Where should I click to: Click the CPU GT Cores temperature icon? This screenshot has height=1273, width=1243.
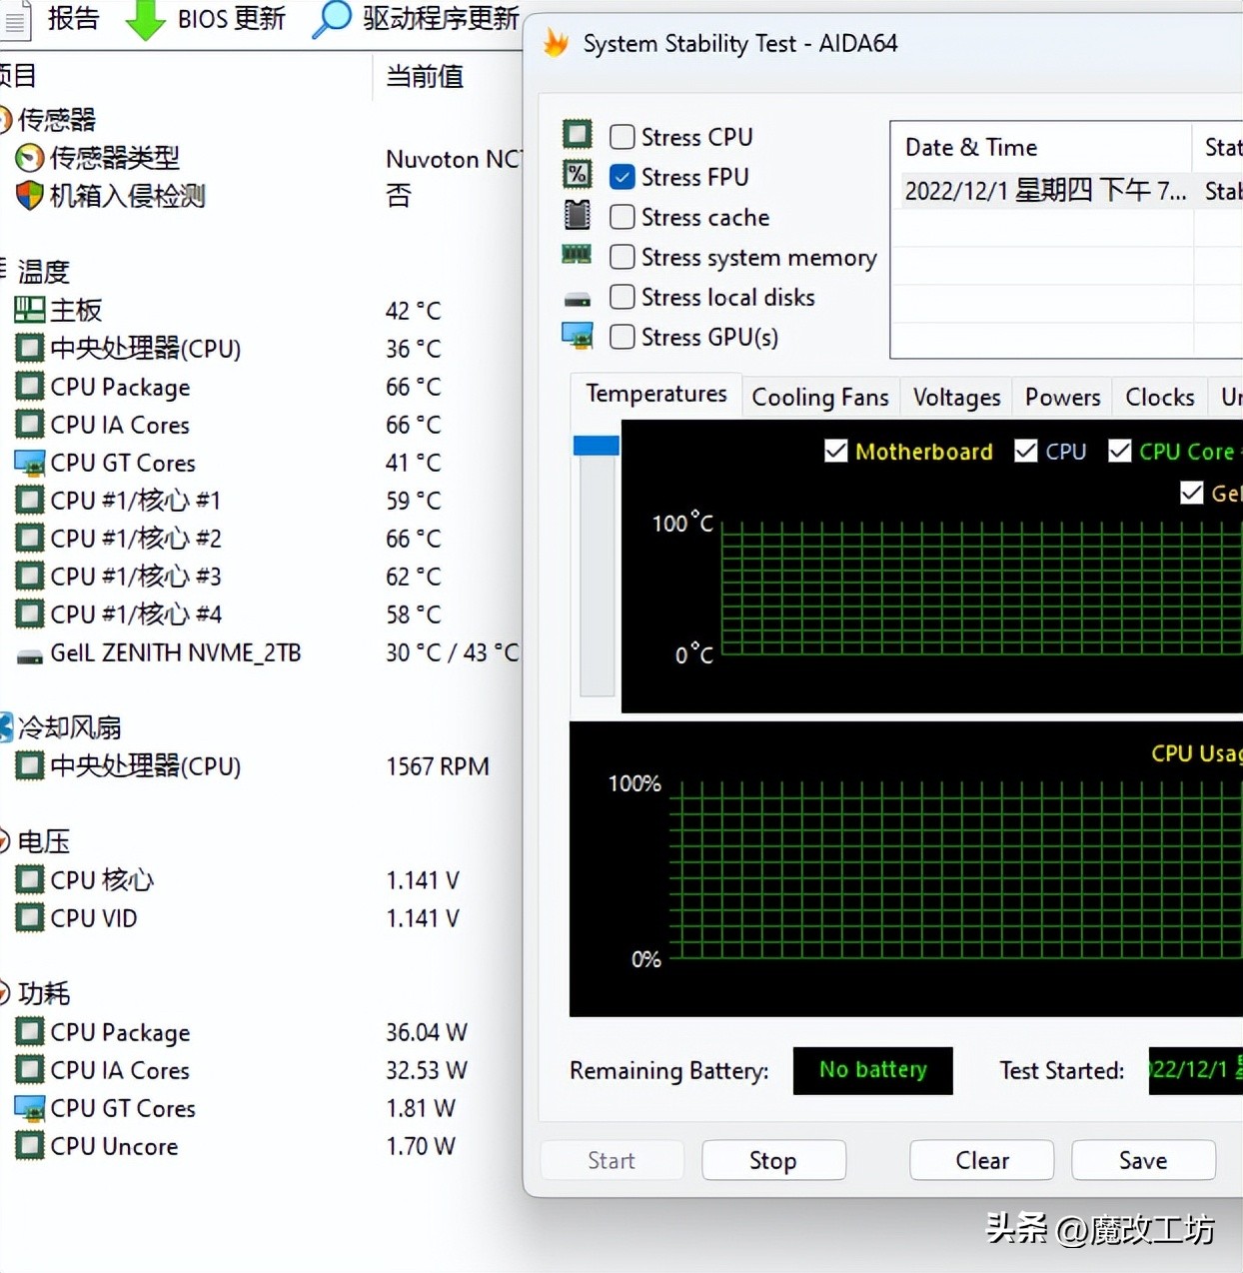click(30, 463)
